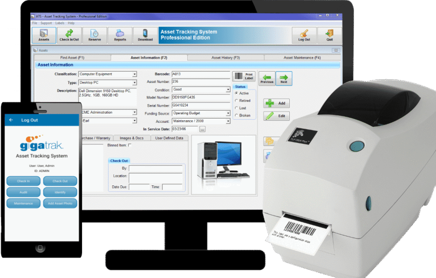Open the Reserve toolbar icon
Image resolution: width=436 pixels, height=278 pixels.
click(x=94, y=35)
